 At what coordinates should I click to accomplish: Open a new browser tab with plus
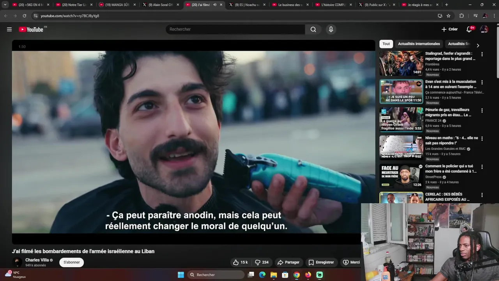coord(446,5)
